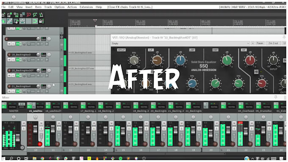Toggle the locking padlock toolbar icon
This screenshot has width=288, height=162.
[41, 21]
